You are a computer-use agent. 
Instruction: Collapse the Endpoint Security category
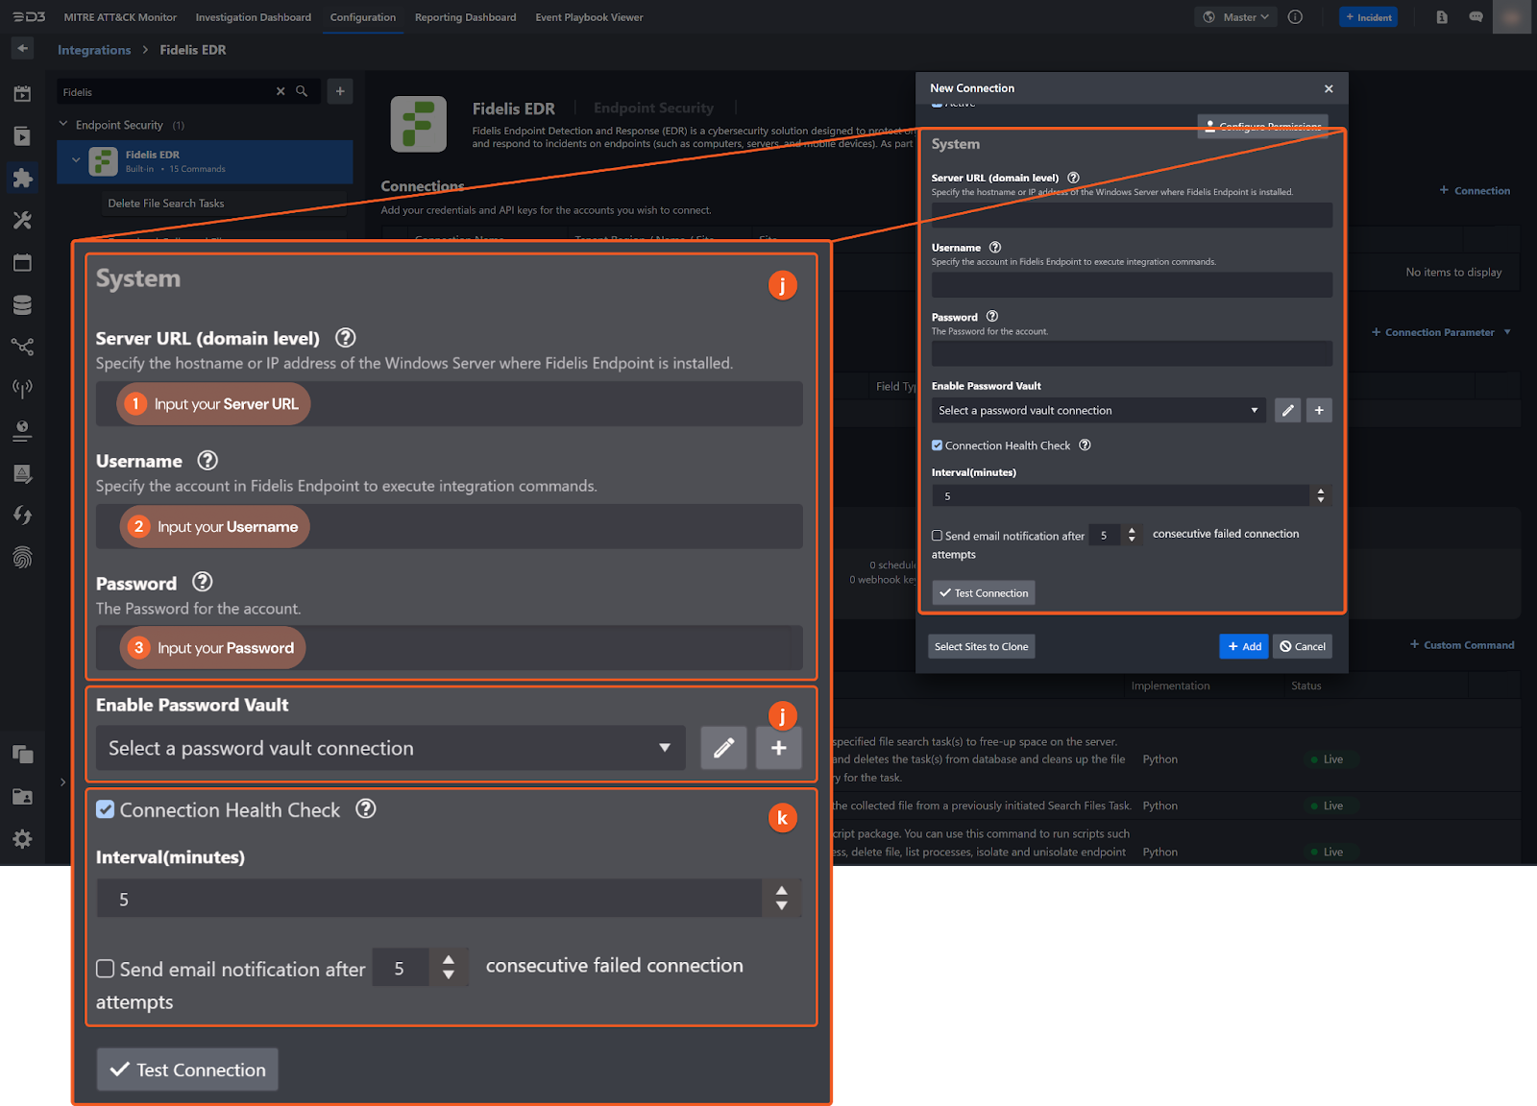[63, 125]
